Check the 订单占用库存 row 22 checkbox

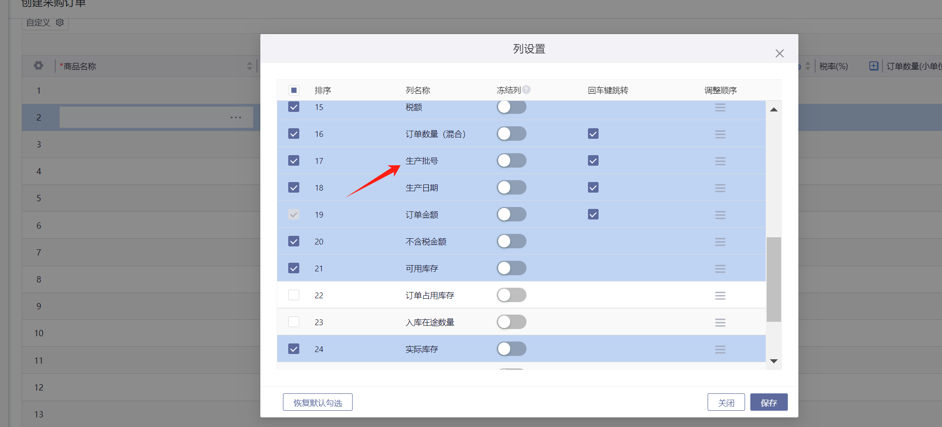pos(294,295)
